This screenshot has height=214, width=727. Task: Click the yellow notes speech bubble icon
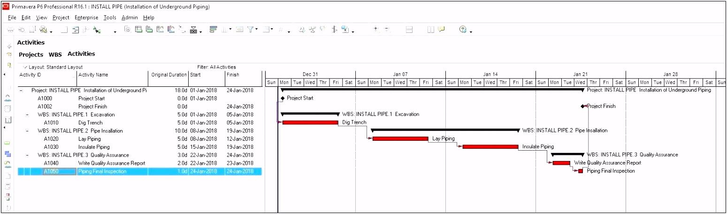441,30
